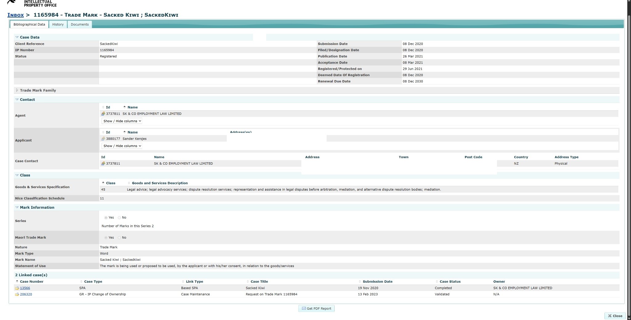
Task: Navigate back using the Inbox breadcrumb link
Action: tap(16, 15)
